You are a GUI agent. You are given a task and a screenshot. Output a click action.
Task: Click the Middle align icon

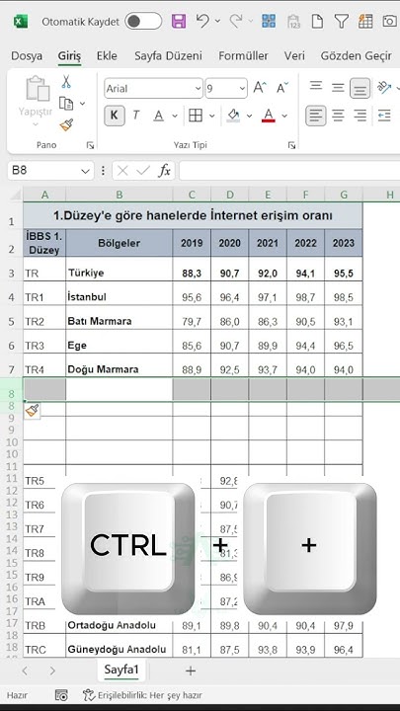point(338,88)
